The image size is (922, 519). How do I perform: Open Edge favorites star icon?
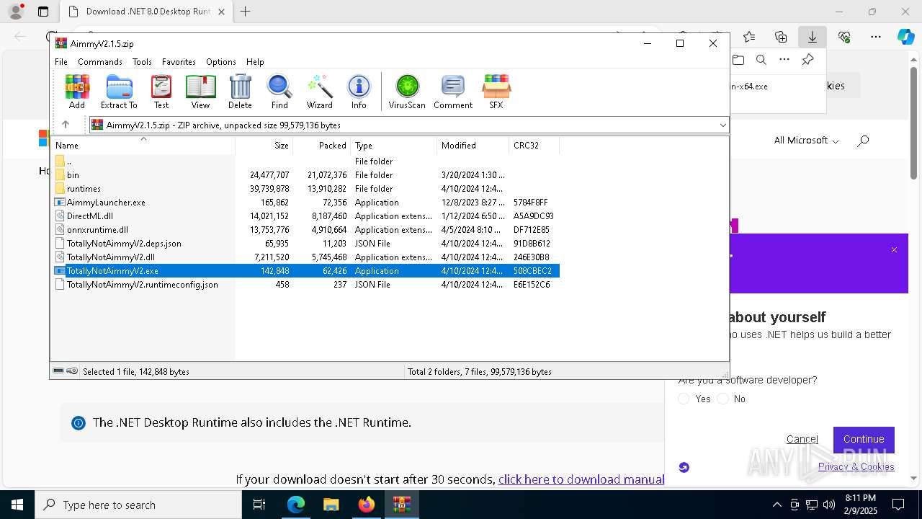coord(749,37)
